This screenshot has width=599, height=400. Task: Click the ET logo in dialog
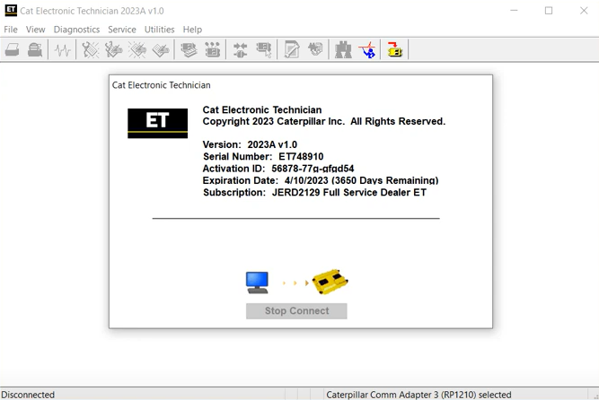[157, 123]
